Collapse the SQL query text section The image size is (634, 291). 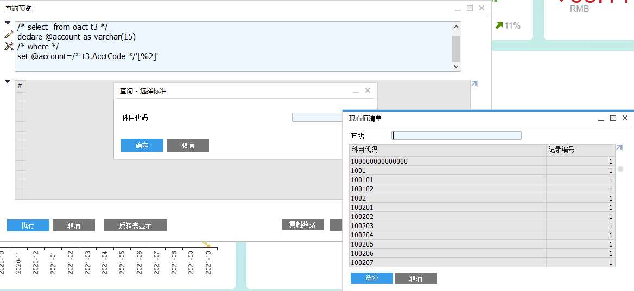coord(8,23)
